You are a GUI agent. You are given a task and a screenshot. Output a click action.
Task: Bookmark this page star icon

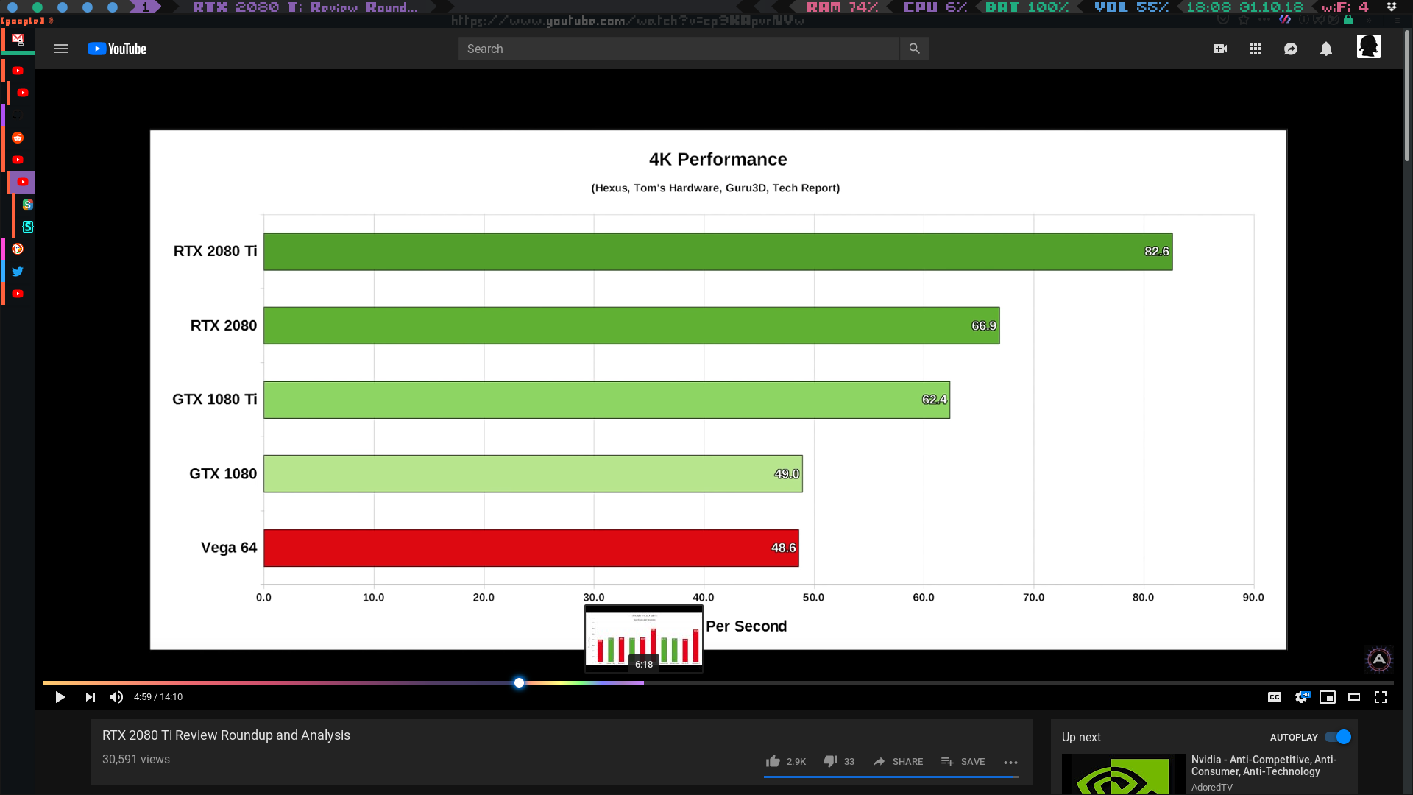coord(1244,19)
